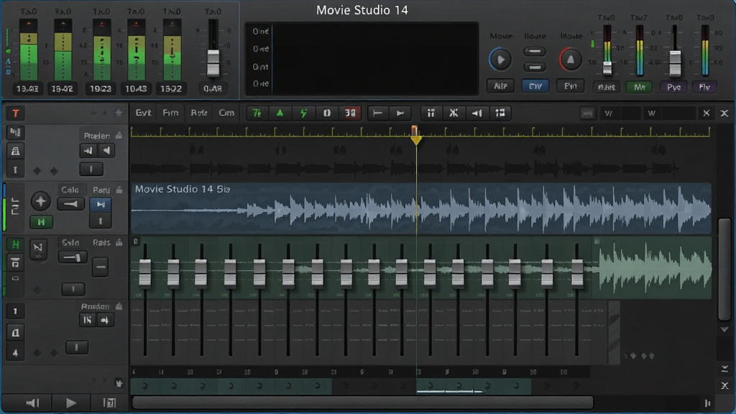Click the lock icon next to the top Ptoelen label
736x414 pixels.
(x=119, y=136)
